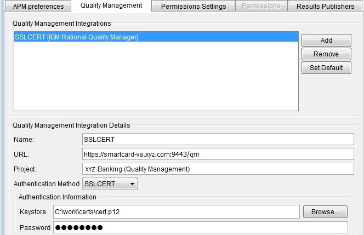Viewport: 364px width, 235px height.
Task: Click the Set Default button
Action: [326, 68]
